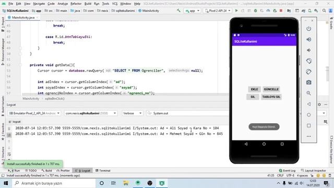Open Refactor menu
Viewport: 334px width, 188px height.
click(x=76, y=4)
